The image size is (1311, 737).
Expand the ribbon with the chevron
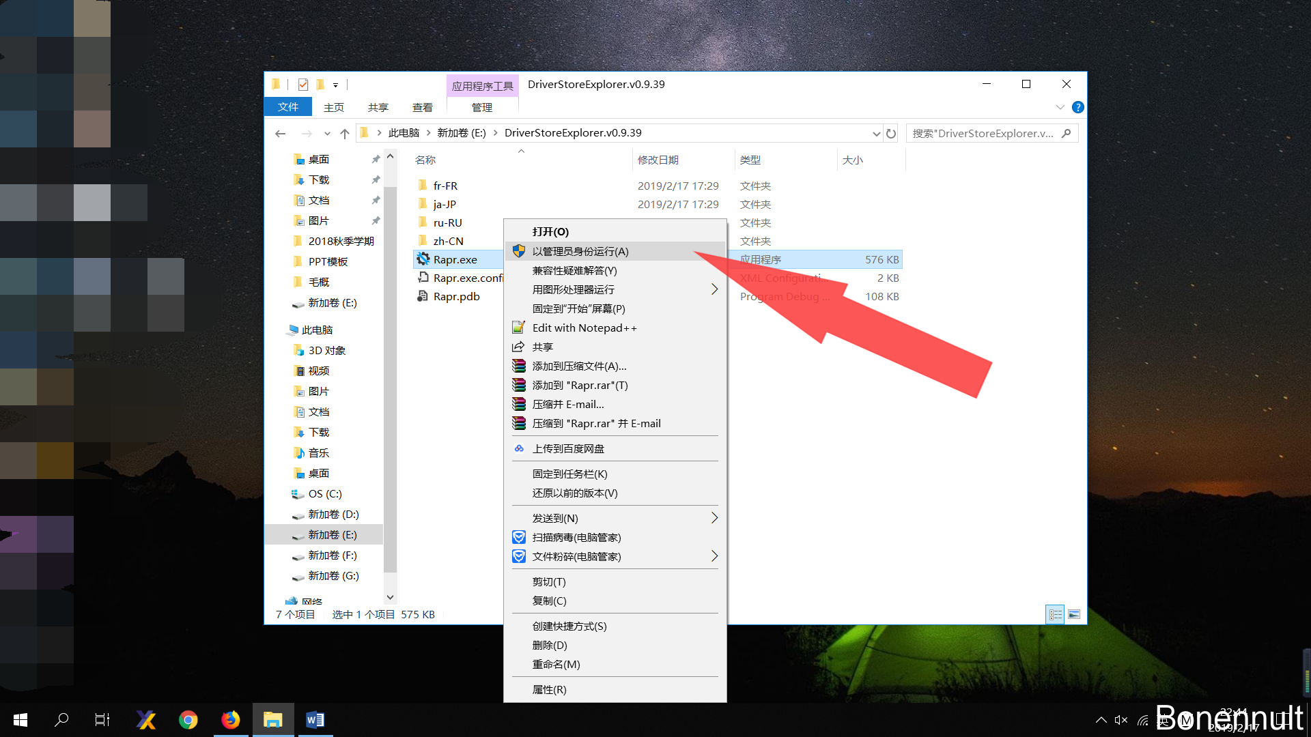pos(1060,107)
